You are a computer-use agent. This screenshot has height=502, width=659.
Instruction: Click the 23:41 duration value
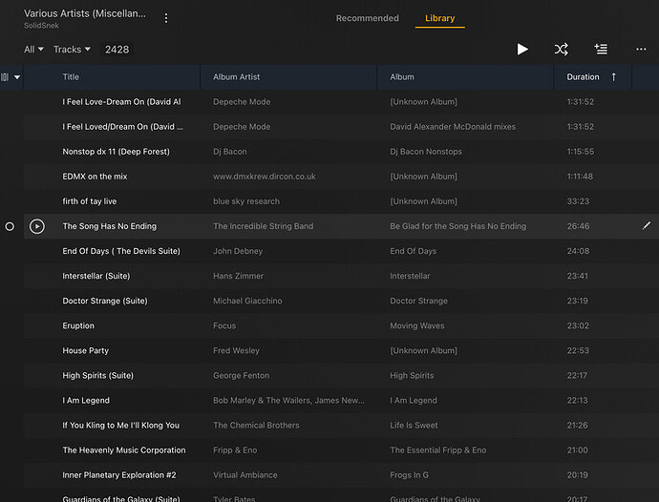[578, 276]
